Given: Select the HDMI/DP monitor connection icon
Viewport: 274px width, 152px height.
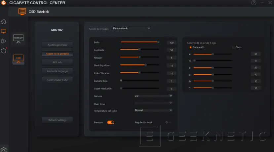Looking at the screenshot, I should 18,39.
